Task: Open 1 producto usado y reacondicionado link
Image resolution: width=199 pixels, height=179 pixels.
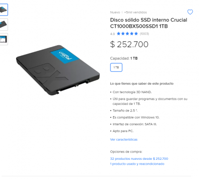Action: click(x=137, y=164)
